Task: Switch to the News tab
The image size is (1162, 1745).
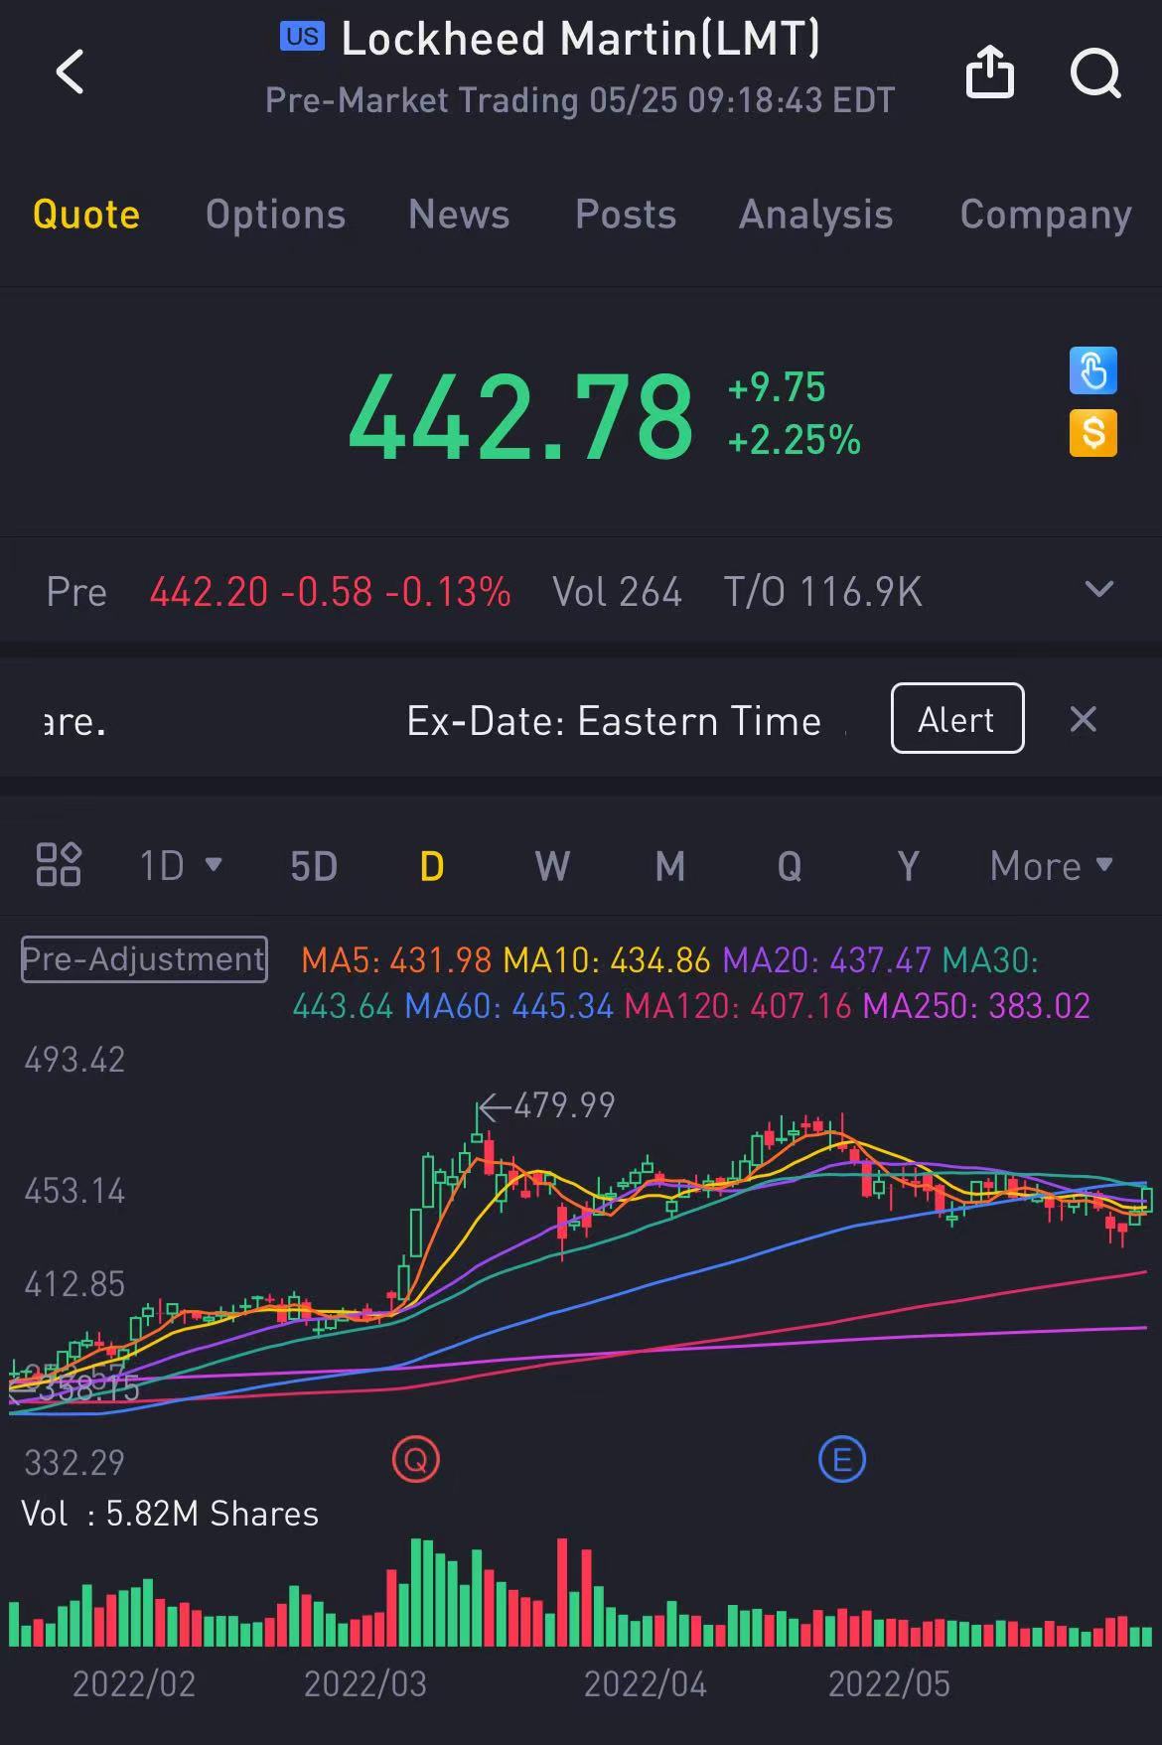Action: tap(459, 215)
